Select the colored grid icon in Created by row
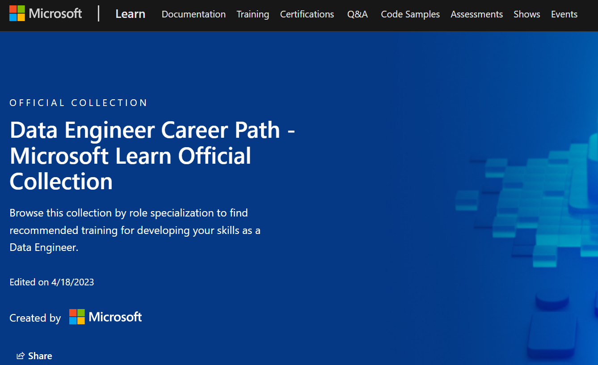 [76, 317]
